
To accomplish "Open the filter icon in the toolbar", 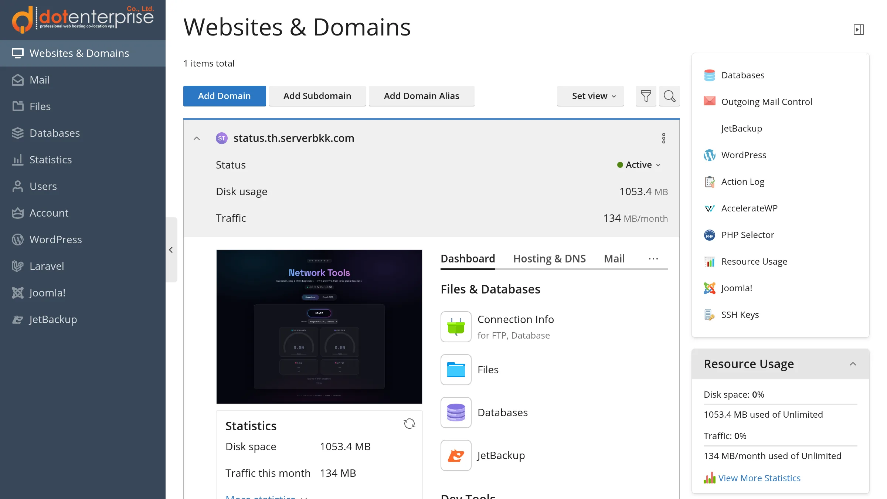I will coord(646,96).
